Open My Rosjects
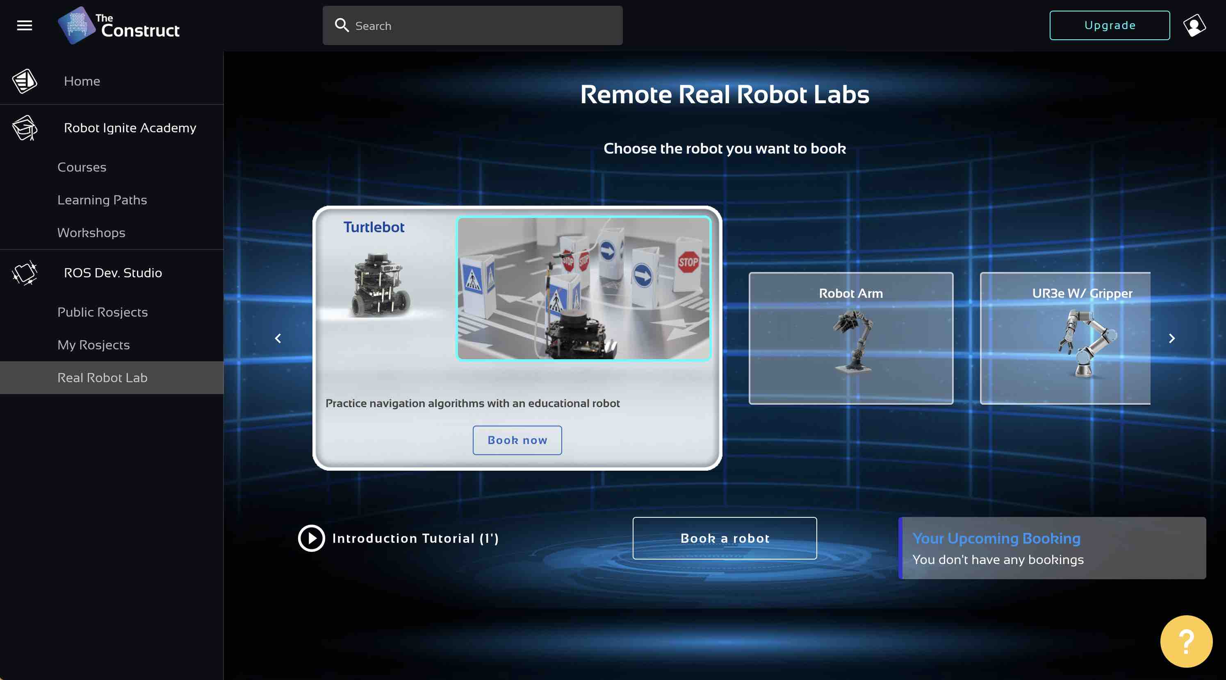This screenshot has height=680, width=1226. pos(94,345)
